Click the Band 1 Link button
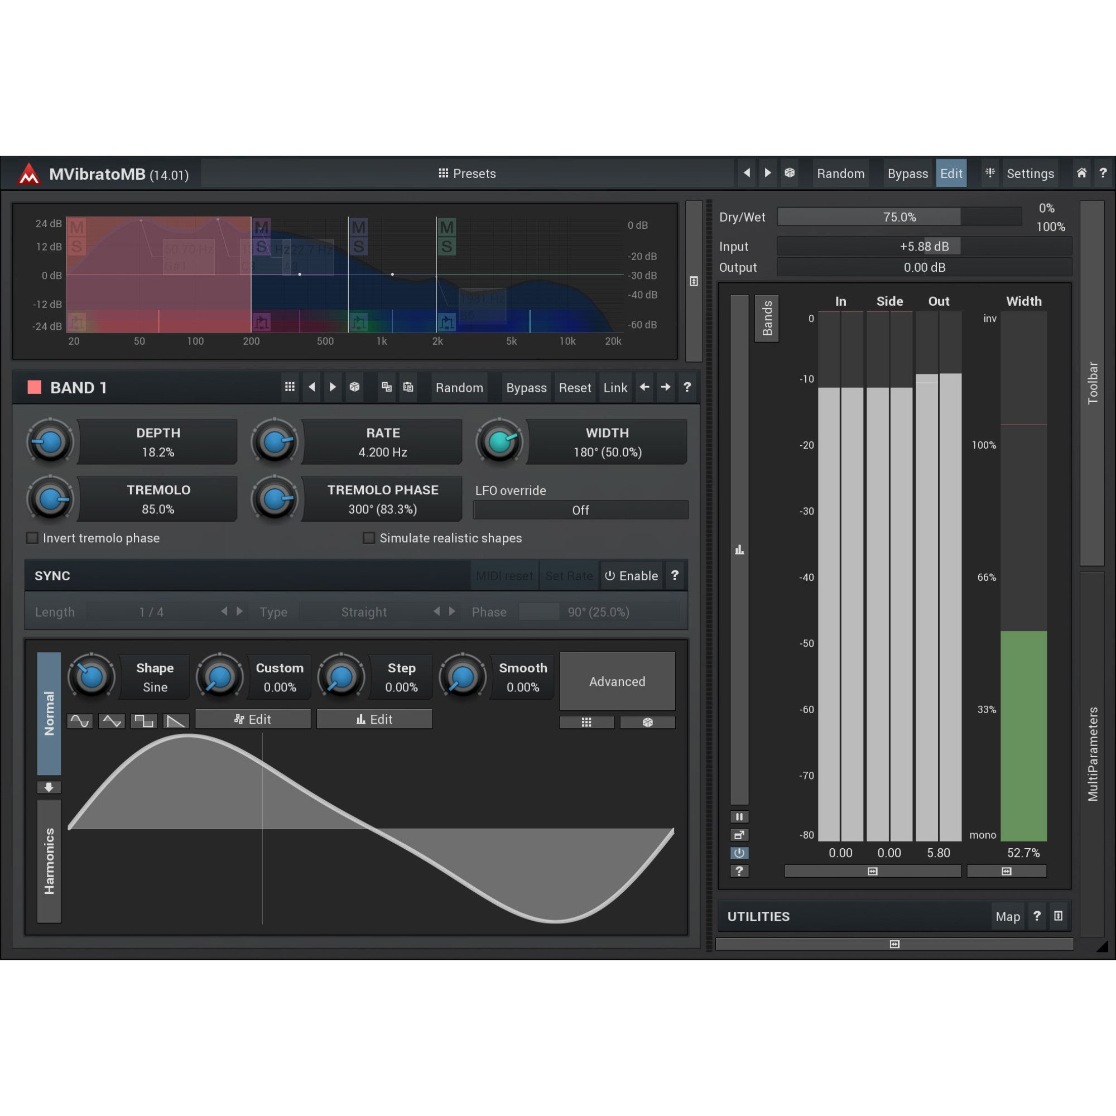Image resolution: width=1116 pixels, height=1116 pixels. click(615, 388)
